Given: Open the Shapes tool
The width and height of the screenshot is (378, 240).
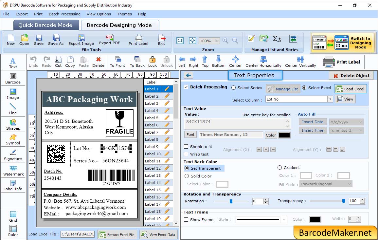Looking at the screenshot, I should pyautogui.click(x=13, y=125).
